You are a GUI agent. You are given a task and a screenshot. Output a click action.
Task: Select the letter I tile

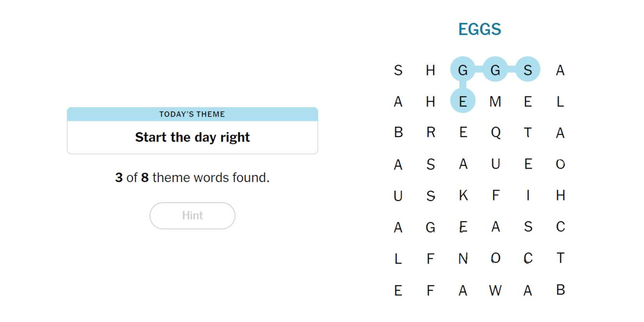coord(528,195)
